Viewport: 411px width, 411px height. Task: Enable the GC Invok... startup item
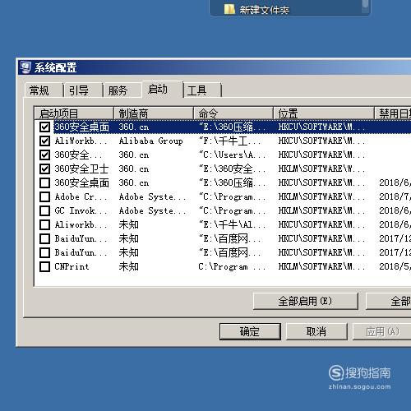click(x=44, y=210)
